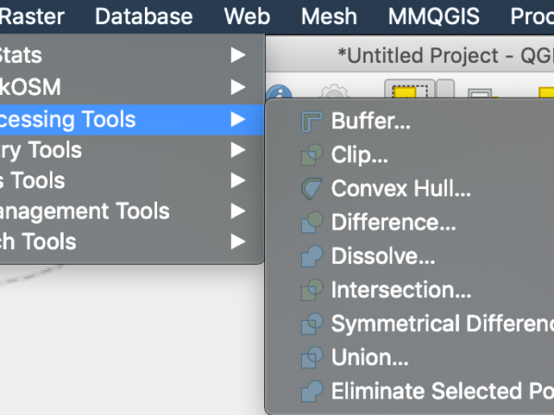This screenshot has height=415, width=554.
Task: Click the Dissolve tool icon
Action: point(312,256)
